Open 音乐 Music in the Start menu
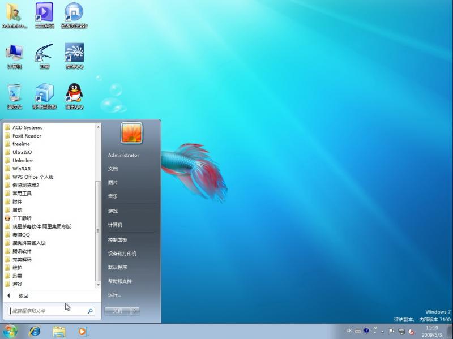This screenshot has height=339, width=453. (113, 196)
